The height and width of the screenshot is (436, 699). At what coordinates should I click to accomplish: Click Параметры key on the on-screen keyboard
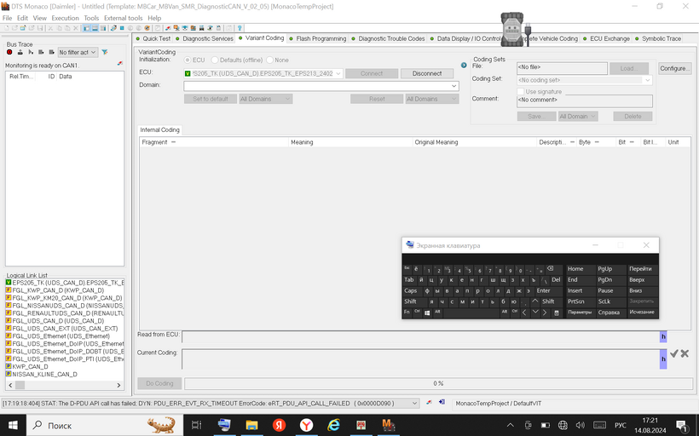[x=580, y=313]
